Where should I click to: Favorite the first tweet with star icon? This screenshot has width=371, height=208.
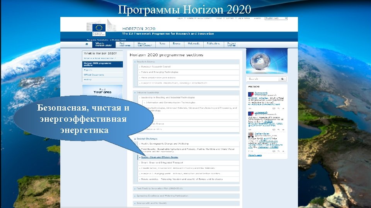click(283, 109)
